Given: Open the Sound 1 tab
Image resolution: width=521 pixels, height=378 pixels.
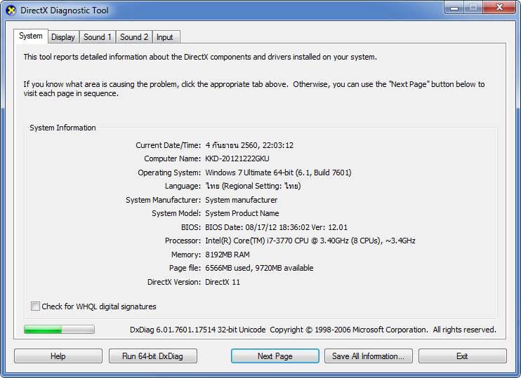Looking at the screenshot, I should coord(97,37).
